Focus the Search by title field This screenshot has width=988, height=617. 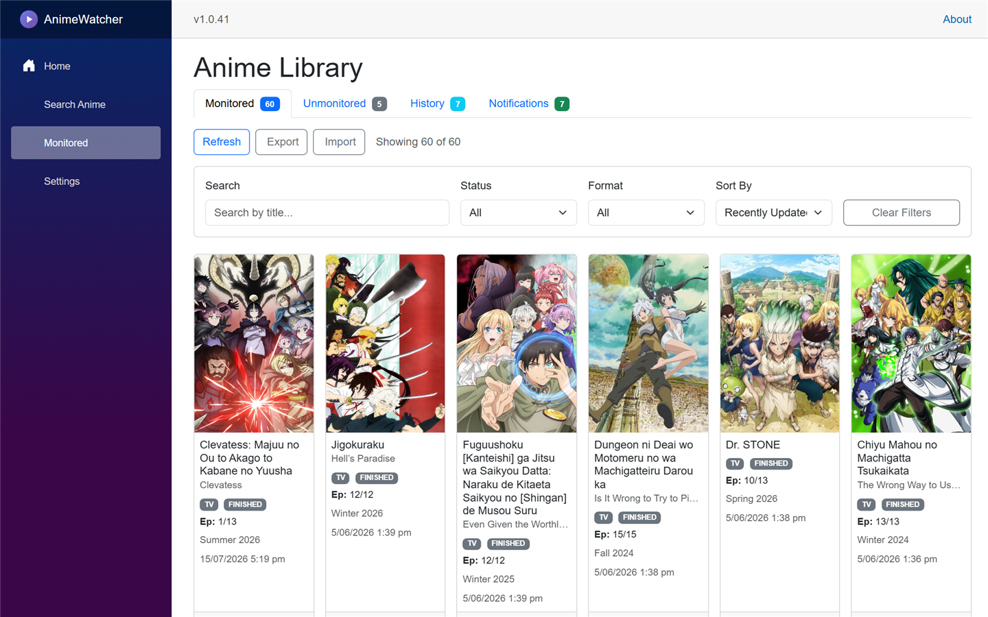(x=327, y=213)
